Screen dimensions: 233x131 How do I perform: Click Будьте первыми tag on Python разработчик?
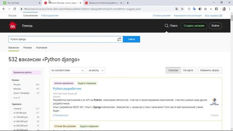(87, 83)
